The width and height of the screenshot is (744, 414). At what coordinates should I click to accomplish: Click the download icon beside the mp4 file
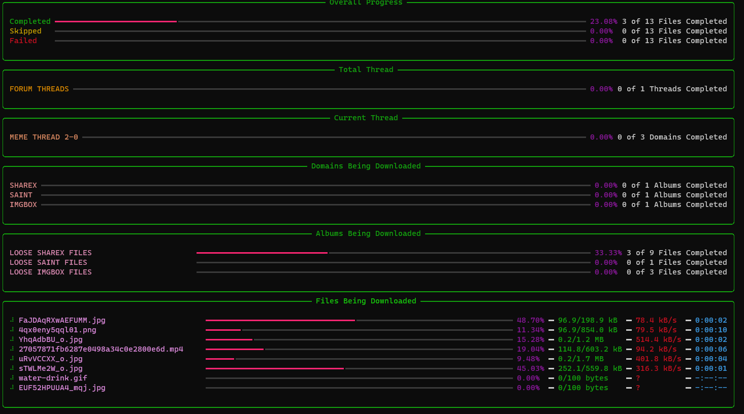(12, 349)
